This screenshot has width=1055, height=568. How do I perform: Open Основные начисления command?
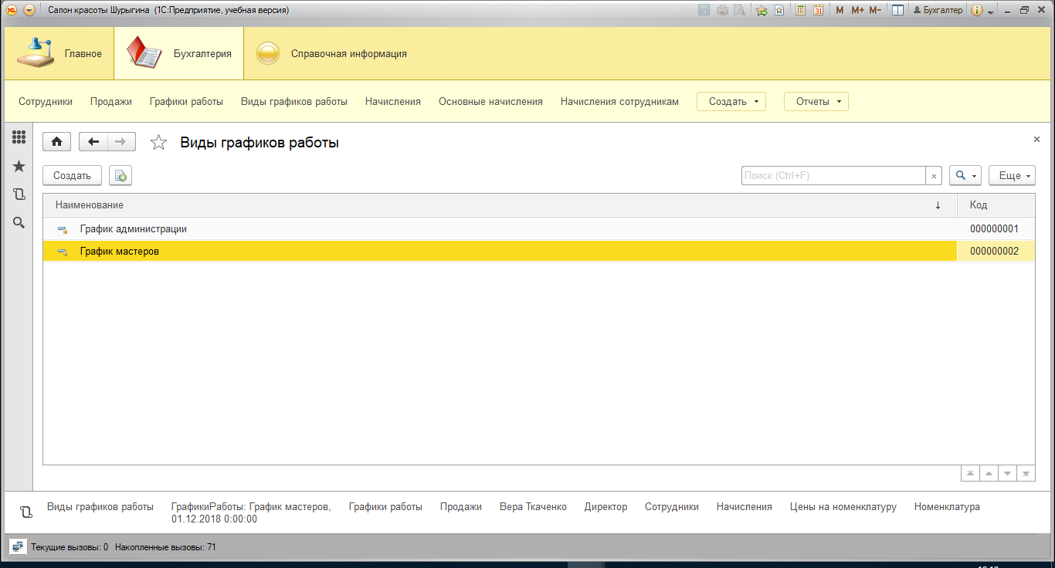pos(490,101)
